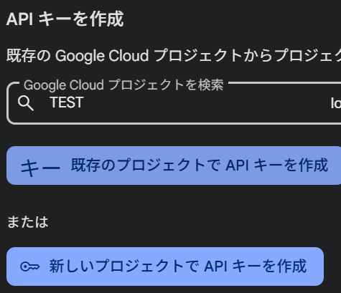Image resolution: width=341 pixels, height=293 pixels.
Task: Click the 新しいプロジェクトで label on second button
Action: pyautogui.click(x=124, y=266)
